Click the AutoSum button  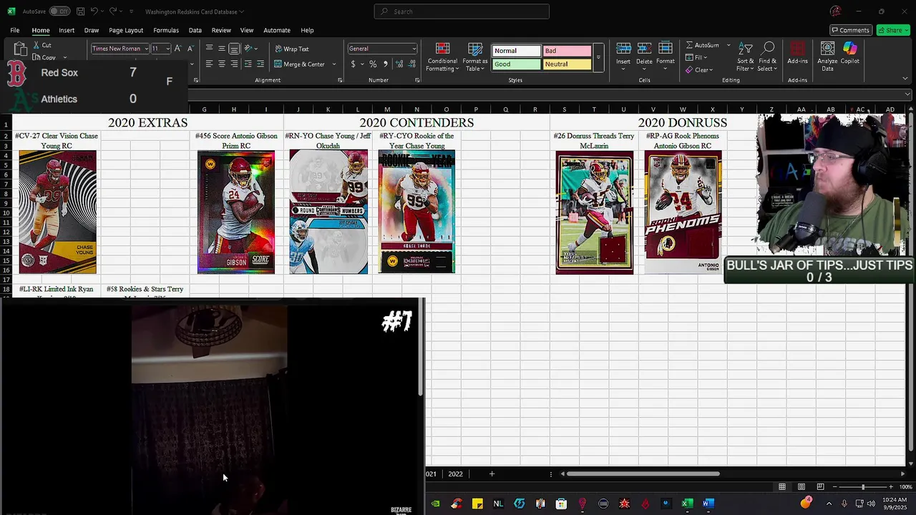702,45
